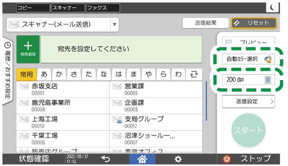Image resolution: width=288 pixels, height=166 pixels.
Task: Switch to the ファクス function
Action: pyautogui.click(x=103, y=8)
